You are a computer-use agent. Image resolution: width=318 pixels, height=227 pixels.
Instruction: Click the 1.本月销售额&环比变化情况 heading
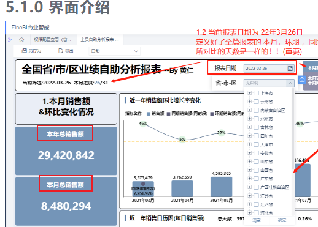66,106
